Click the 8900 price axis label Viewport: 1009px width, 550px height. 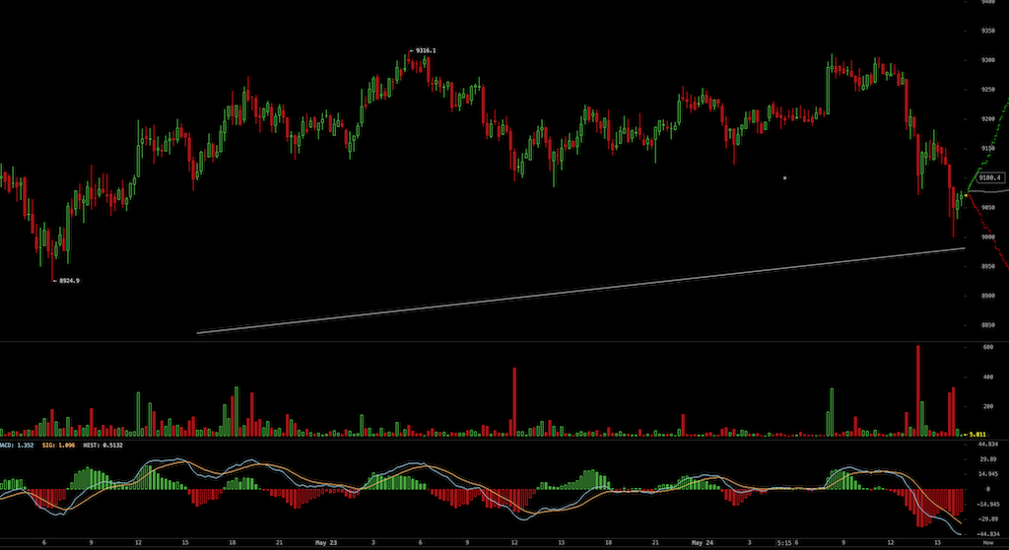[x=987, y=296]
